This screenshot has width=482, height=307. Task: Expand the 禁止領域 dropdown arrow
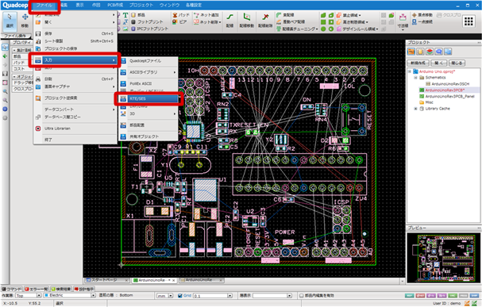(360, 15)
